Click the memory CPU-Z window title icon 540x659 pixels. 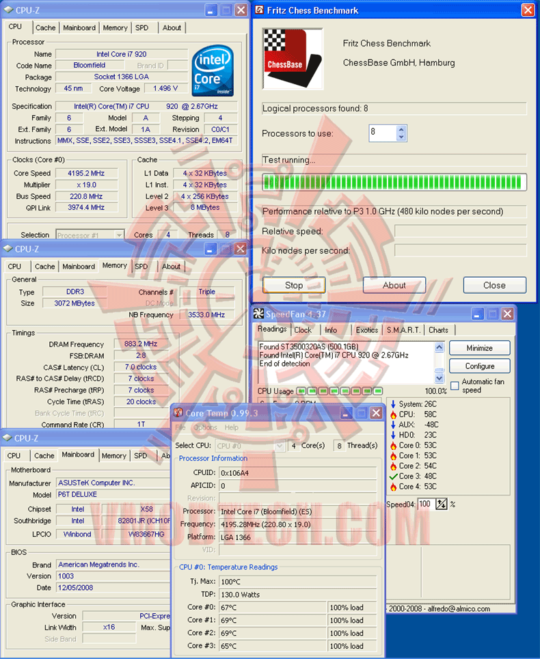click(8, 249)
